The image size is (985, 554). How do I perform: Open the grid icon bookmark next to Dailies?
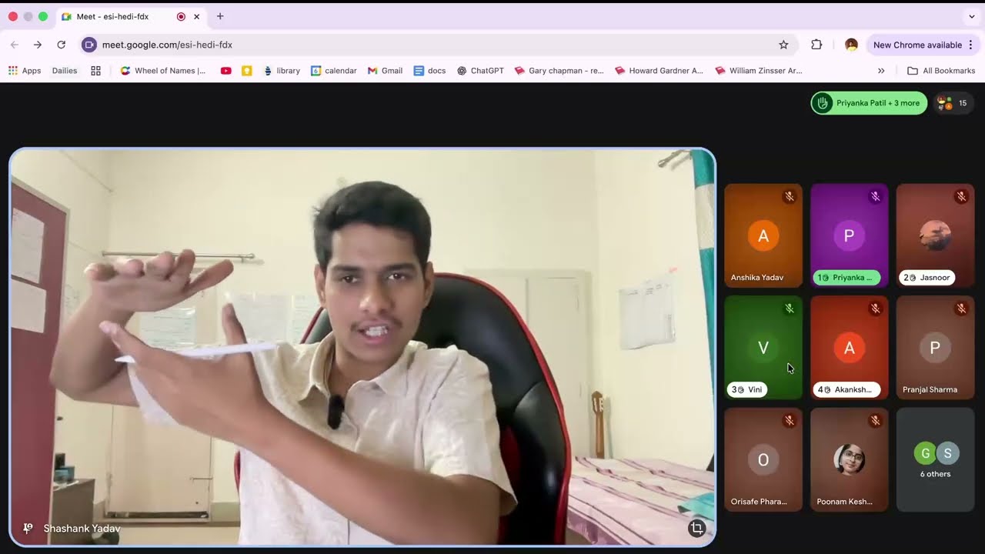95,71
